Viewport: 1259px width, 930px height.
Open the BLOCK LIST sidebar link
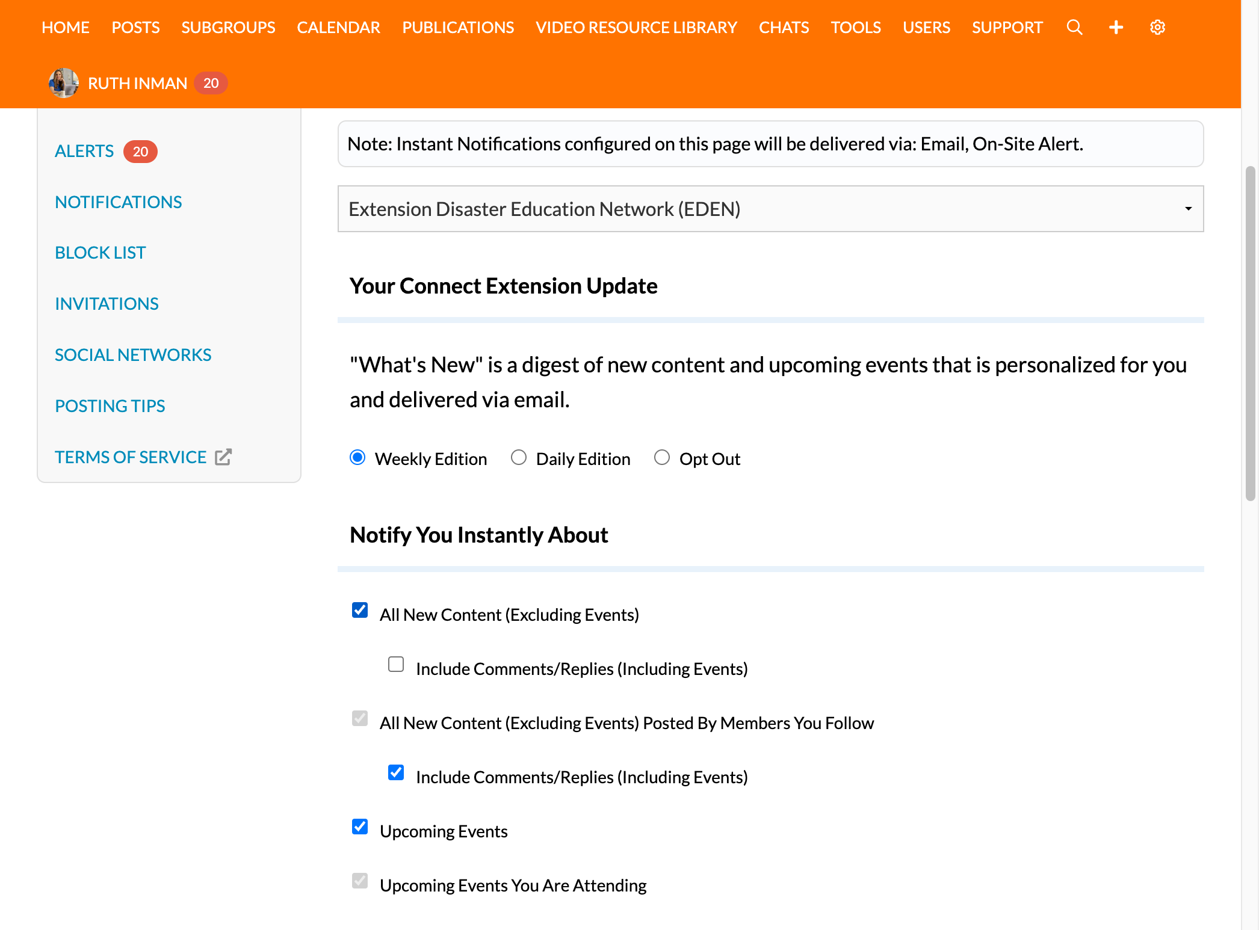coord(101,253)
